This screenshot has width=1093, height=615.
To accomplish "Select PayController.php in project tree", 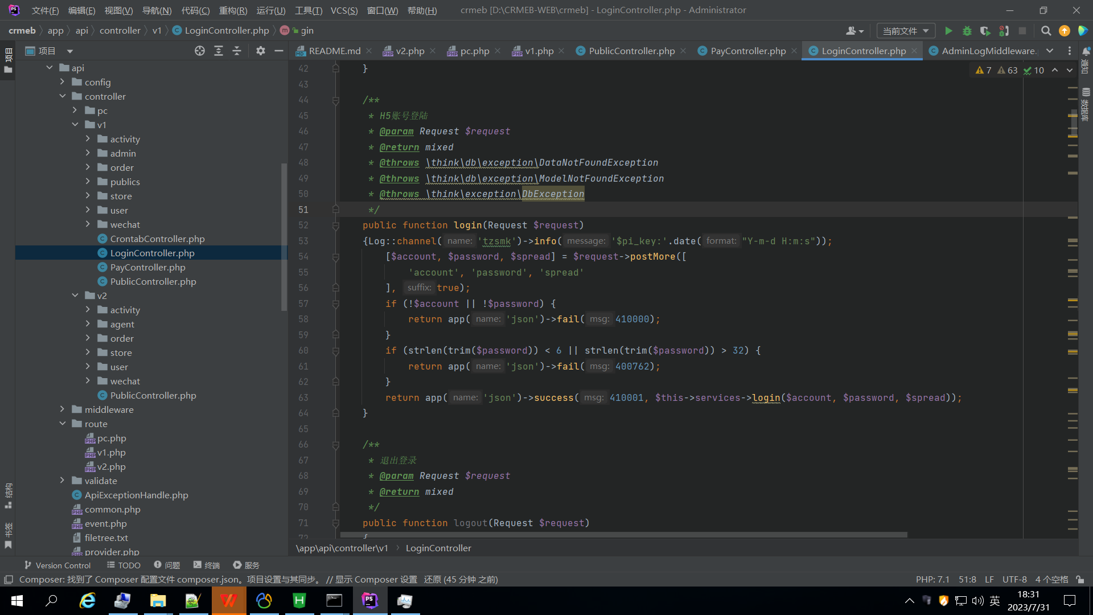I will [147, 267].
